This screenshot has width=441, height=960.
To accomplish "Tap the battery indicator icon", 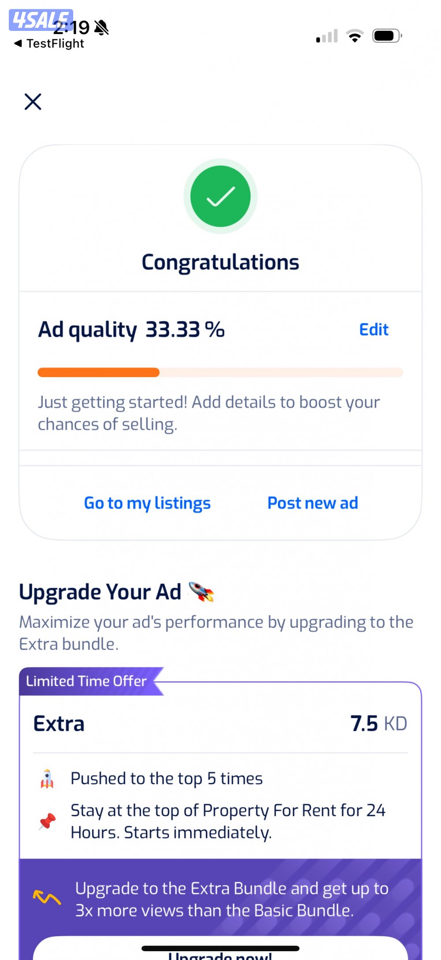I will (387, 36).
